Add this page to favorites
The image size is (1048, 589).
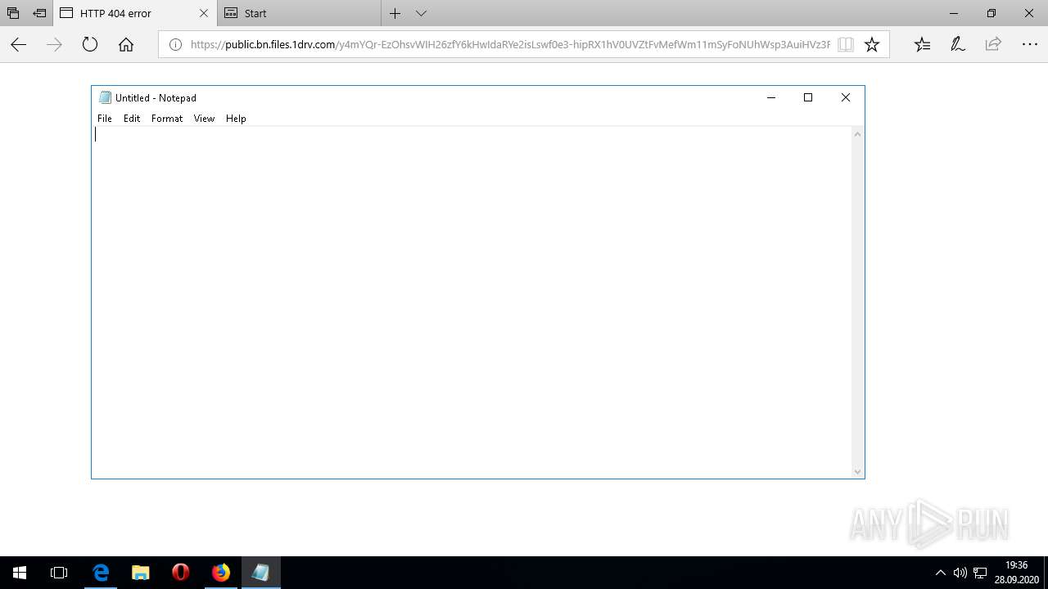coord(872,45)
